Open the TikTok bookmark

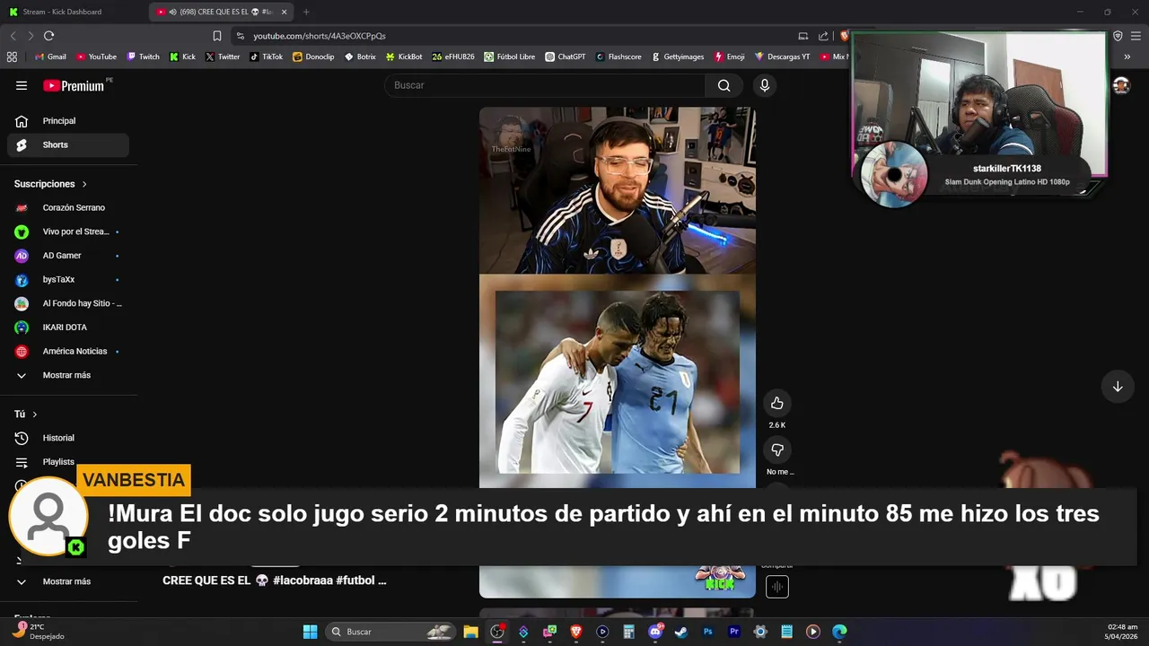[x=266, y=57]
